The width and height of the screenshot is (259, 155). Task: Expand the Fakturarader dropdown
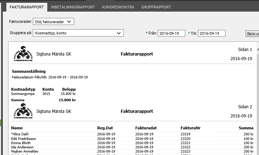(53, 22)
